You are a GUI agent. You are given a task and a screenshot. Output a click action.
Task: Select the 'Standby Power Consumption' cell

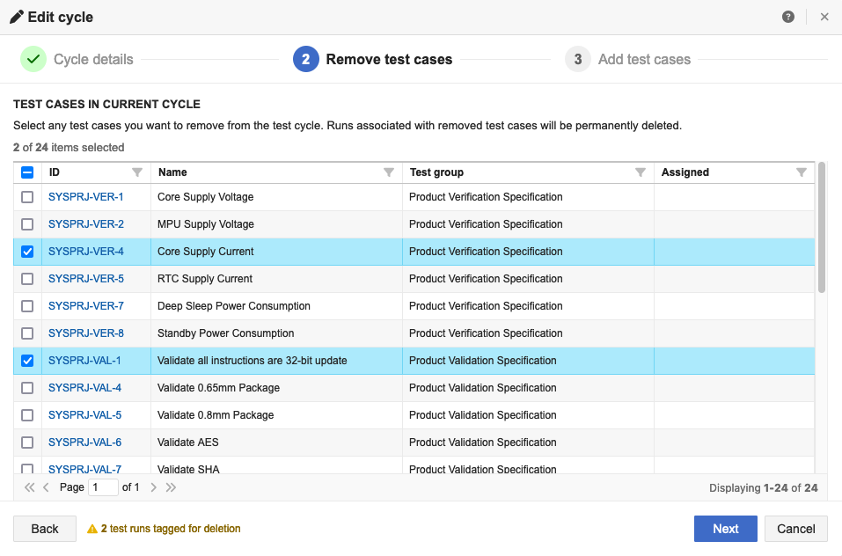click(276, 333)
